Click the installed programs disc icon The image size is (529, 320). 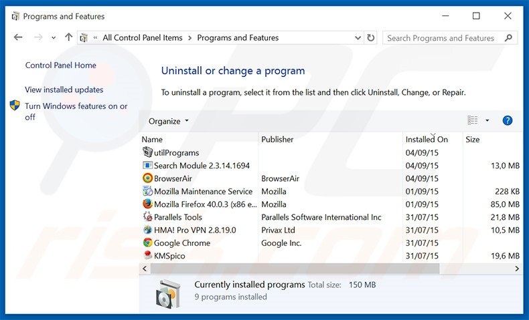(168, 294)
